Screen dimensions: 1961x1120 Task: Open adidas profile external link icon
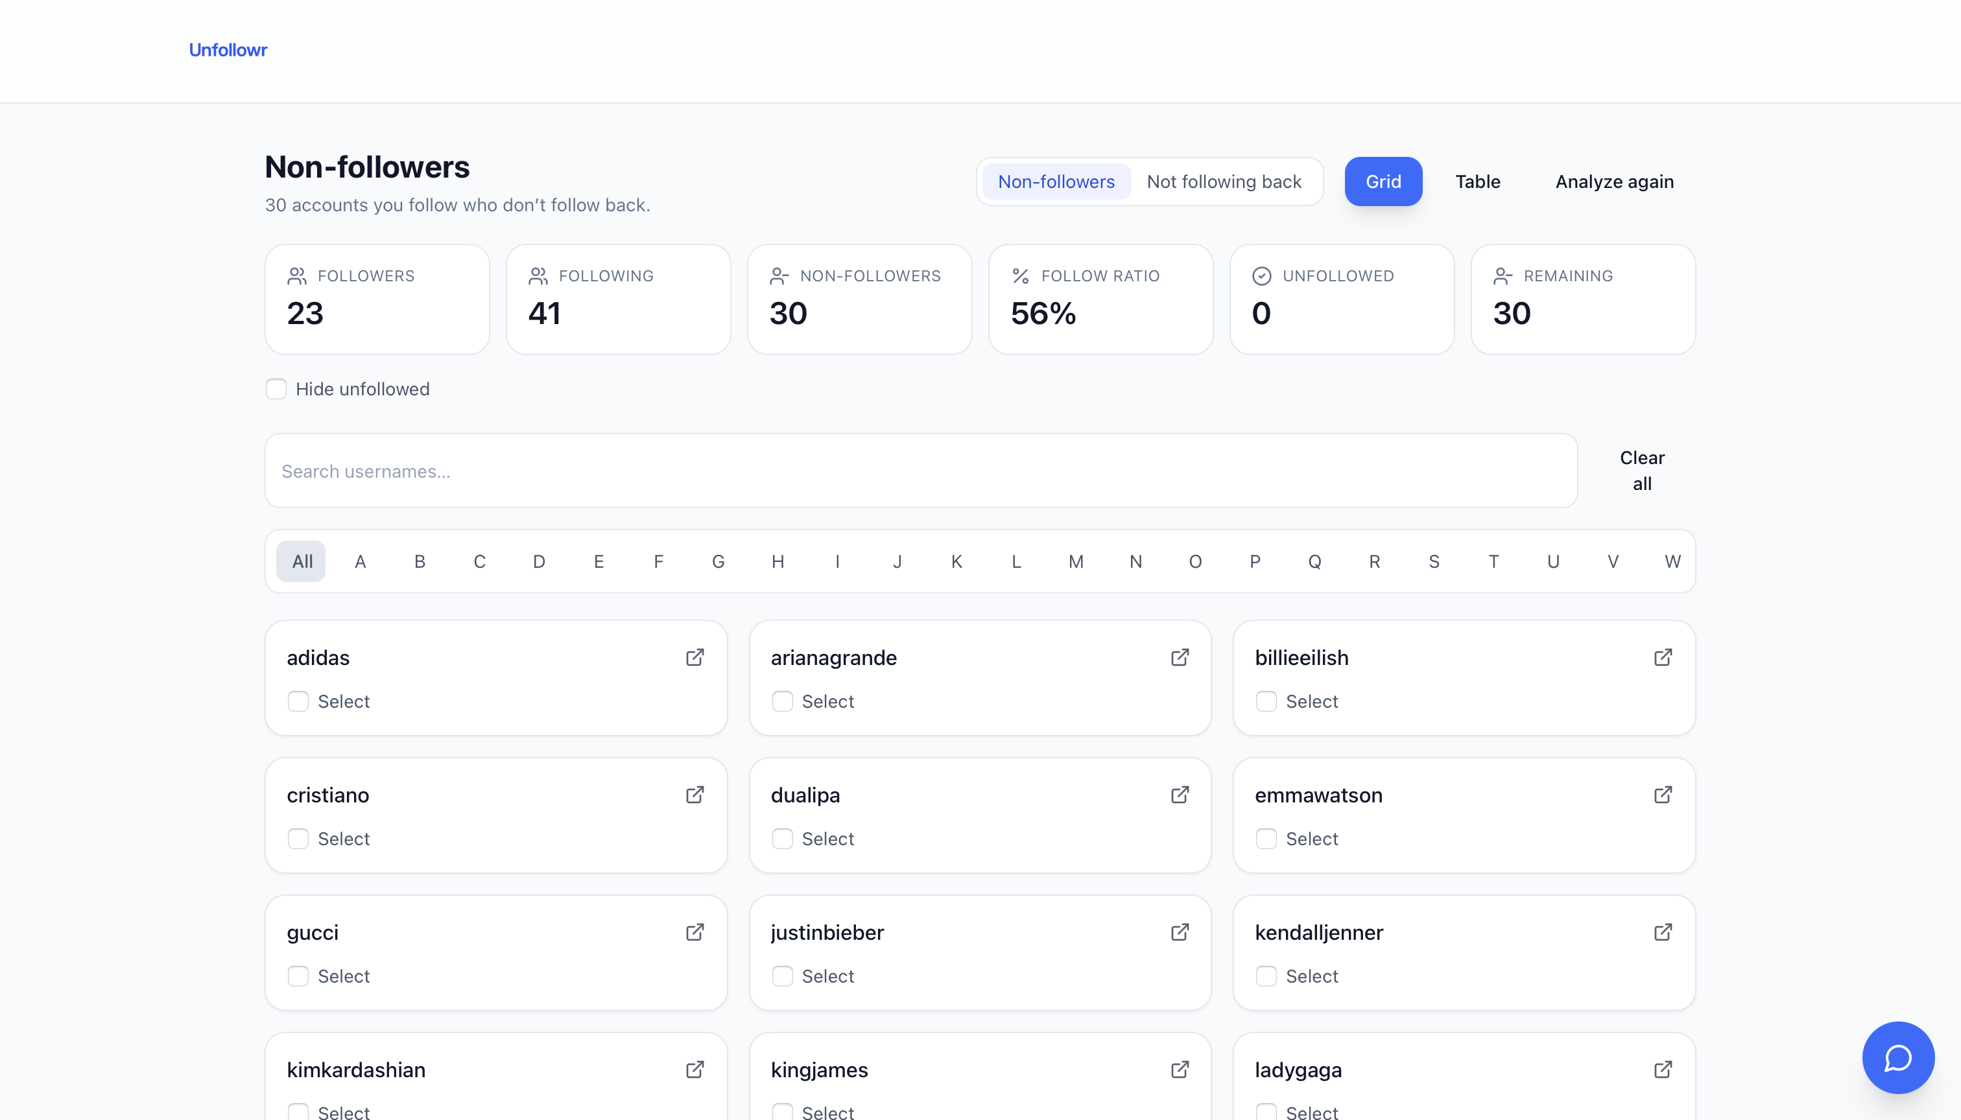[695, 658]
